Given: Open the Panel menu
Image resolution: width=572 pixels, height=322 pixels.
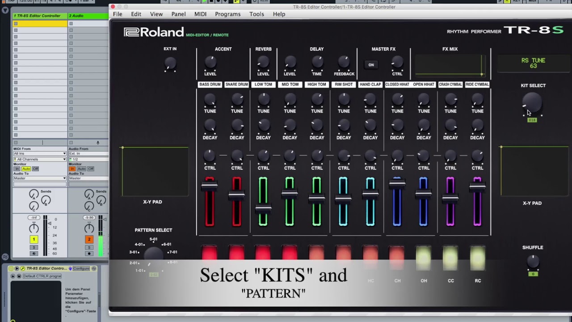Looking at the screenshot, I should (x=178, y=14).
